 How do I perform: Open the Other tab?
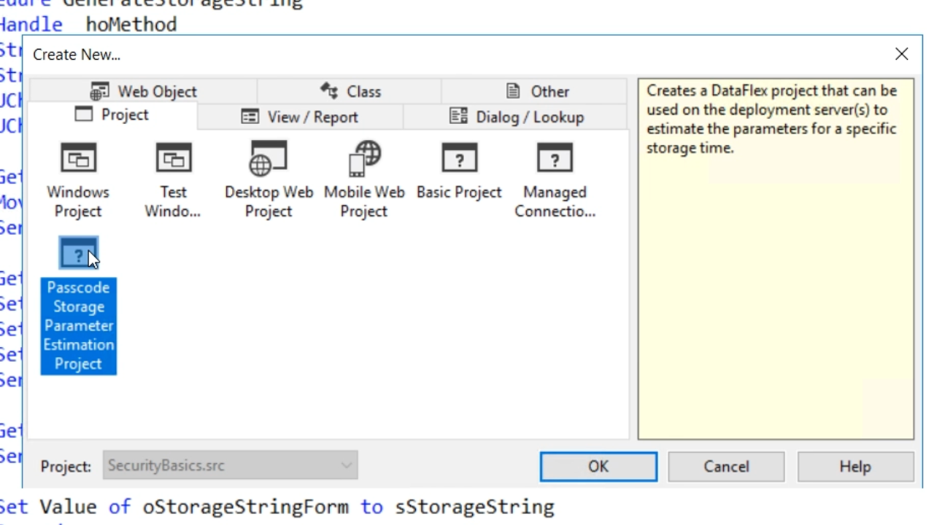click(537, 91)
